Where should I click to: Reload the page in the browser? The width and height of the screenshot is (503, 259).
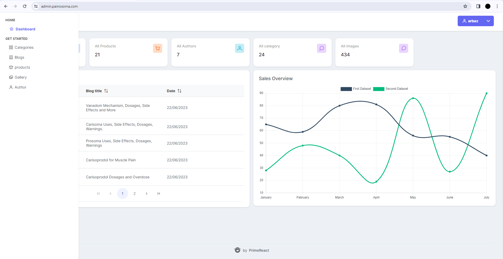[25, 6]
